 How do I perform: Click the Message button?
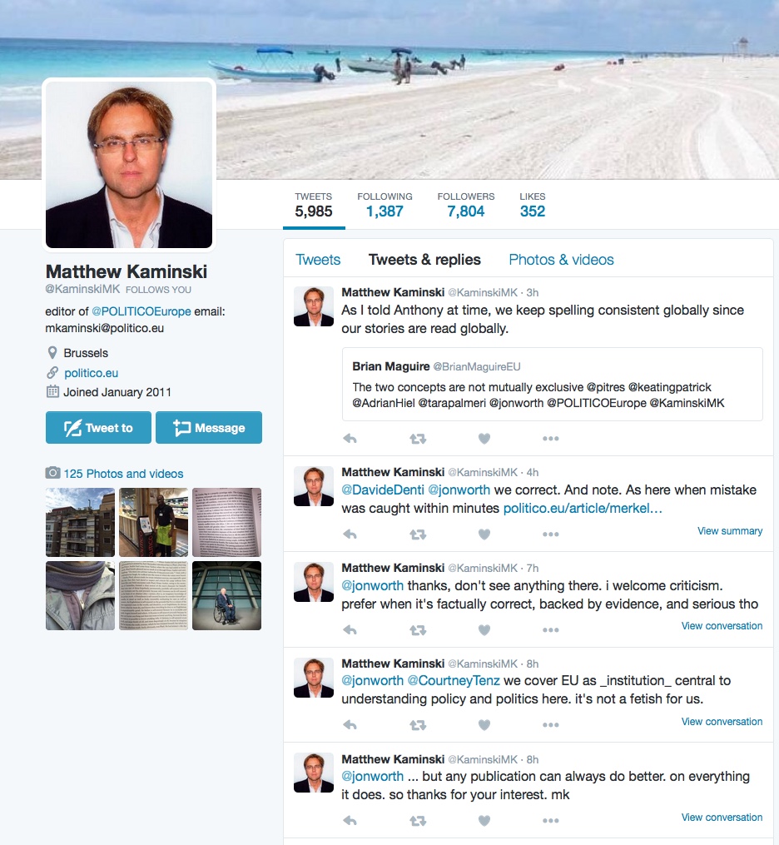click(x=209, y=428)
